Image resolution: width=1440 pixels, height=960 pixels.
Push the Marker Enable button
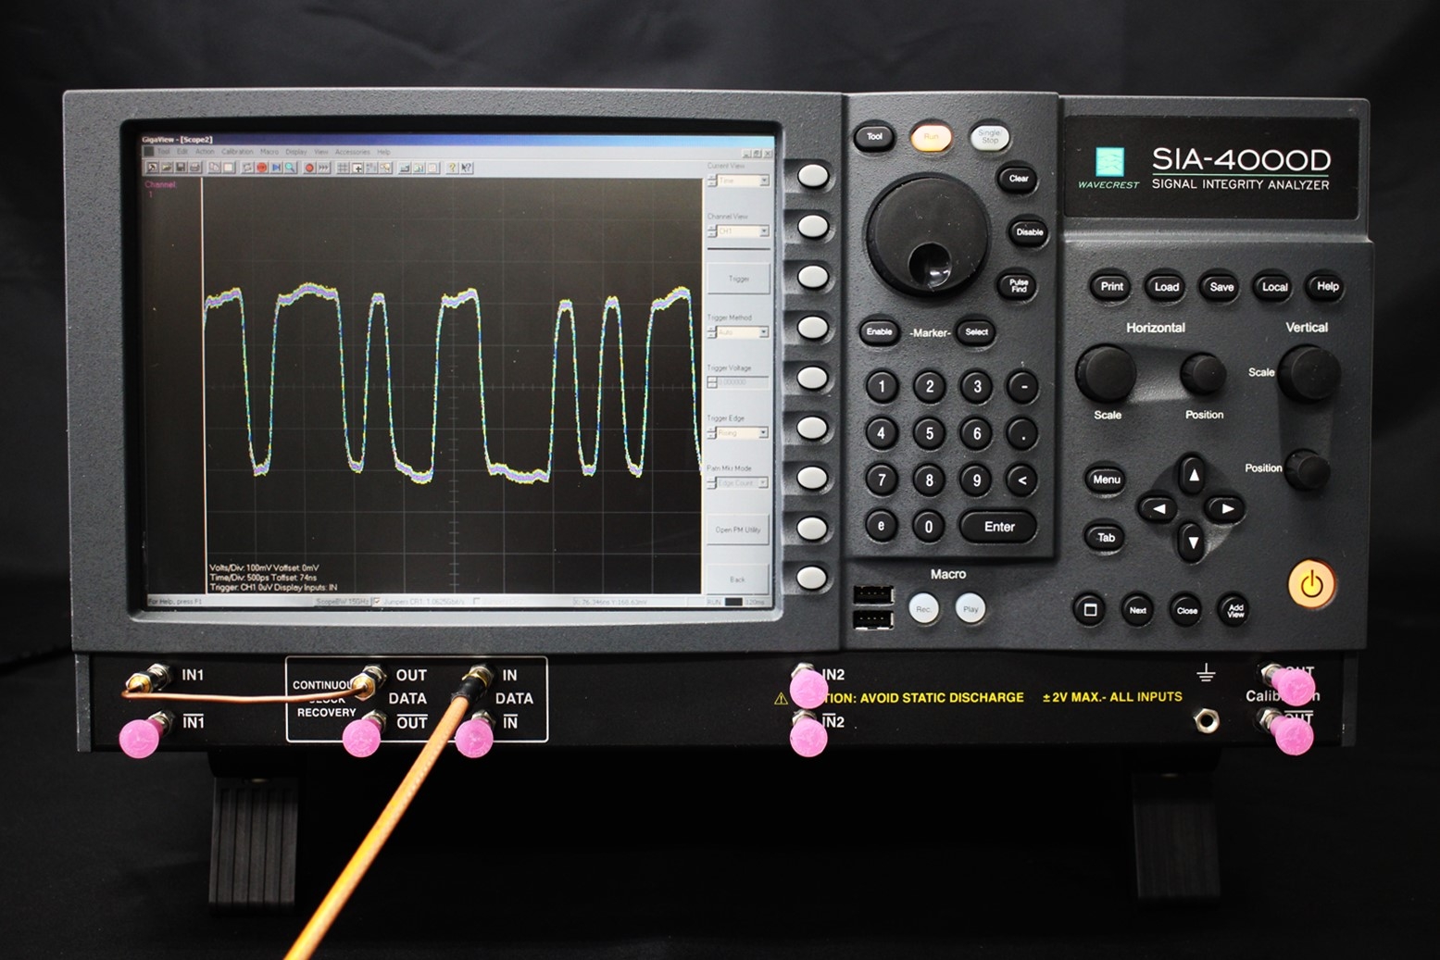click(879, 331)
